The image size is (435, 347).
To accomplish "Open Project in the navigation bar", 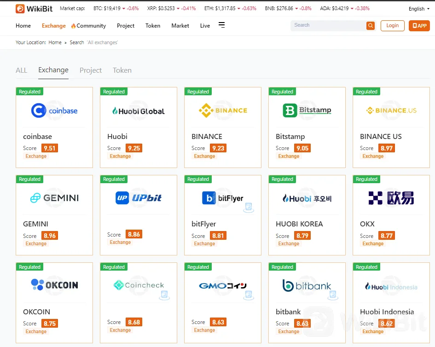I will click(x=126, y=25).
